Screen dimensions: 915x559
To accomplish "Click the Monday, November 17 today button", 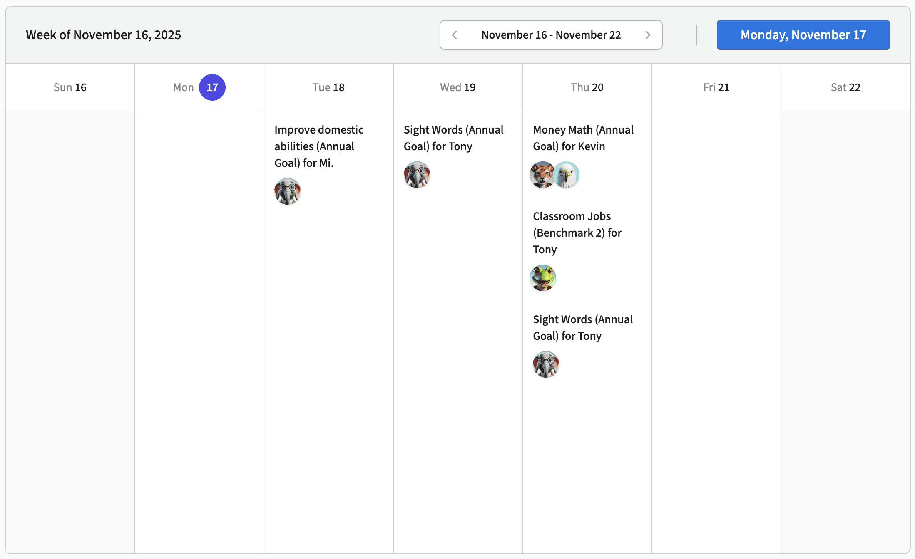I will (803, 35).
